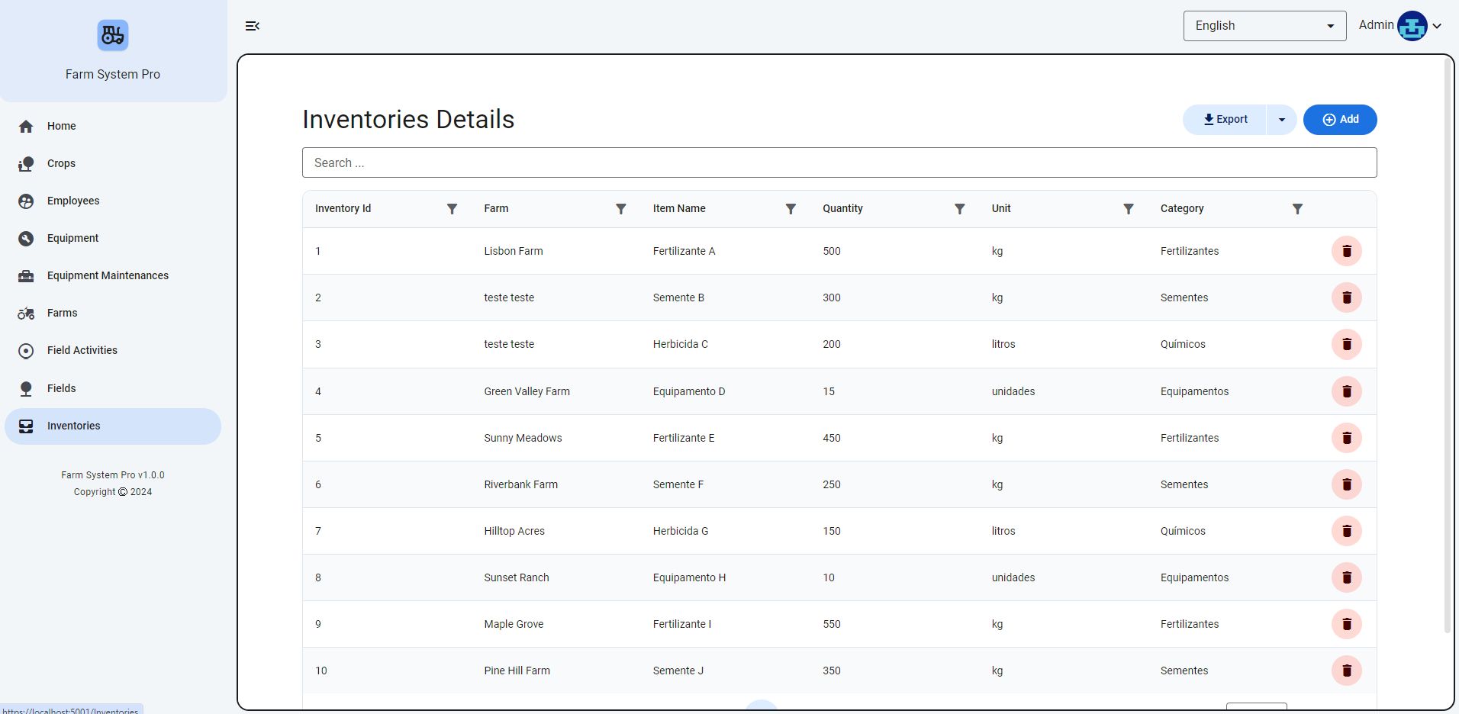The image size is (1459, 714).
Task: Filter the Farm column
Action: click(x=620, y=209)
